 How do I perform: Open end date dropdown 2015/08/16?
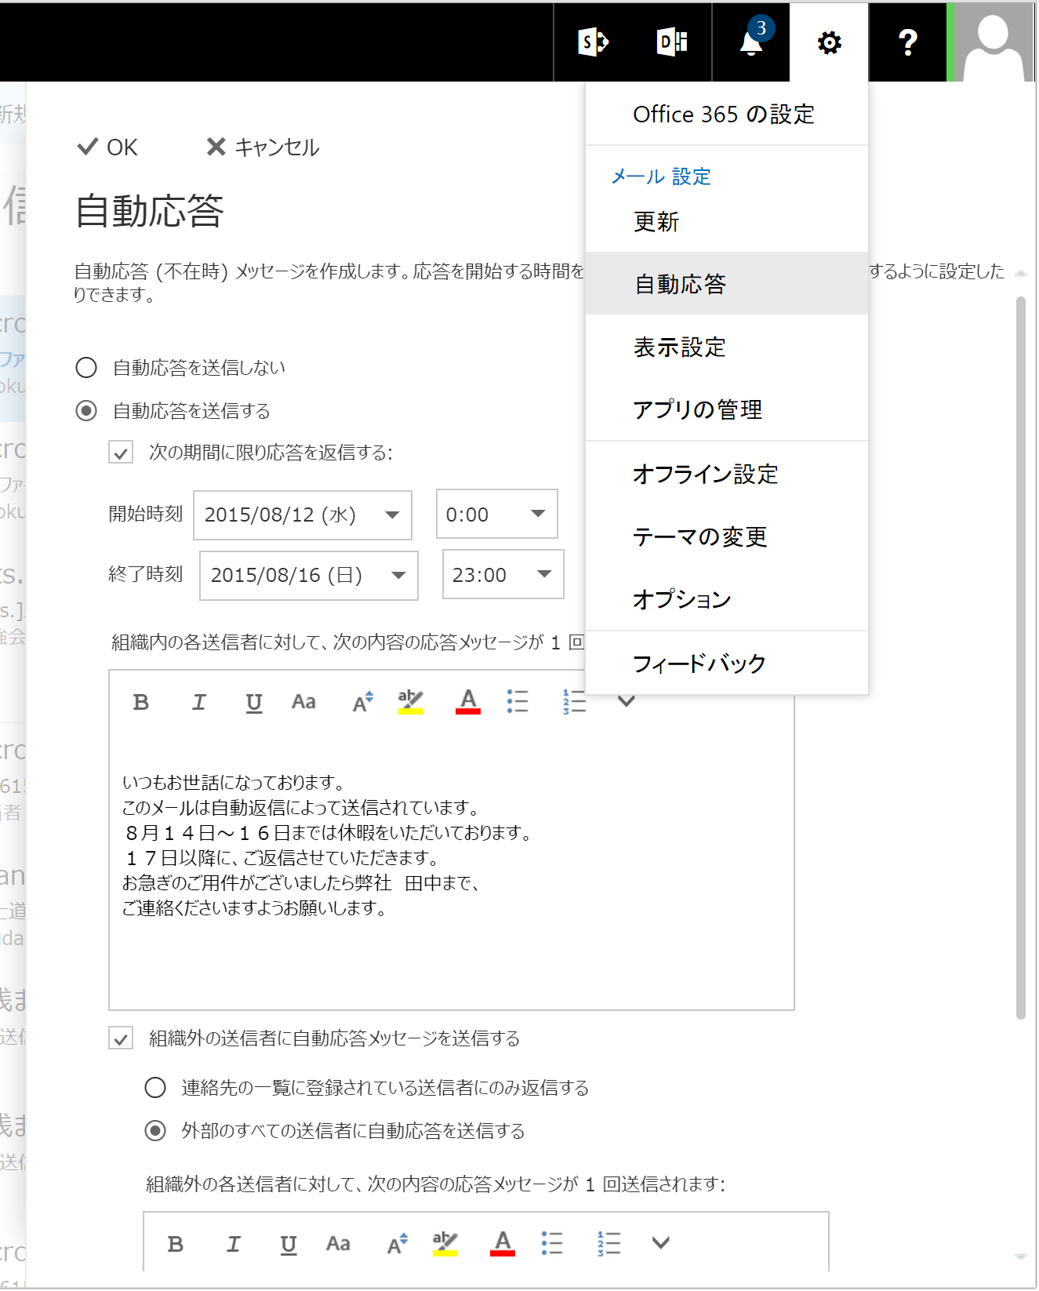(x=309, y=575)
